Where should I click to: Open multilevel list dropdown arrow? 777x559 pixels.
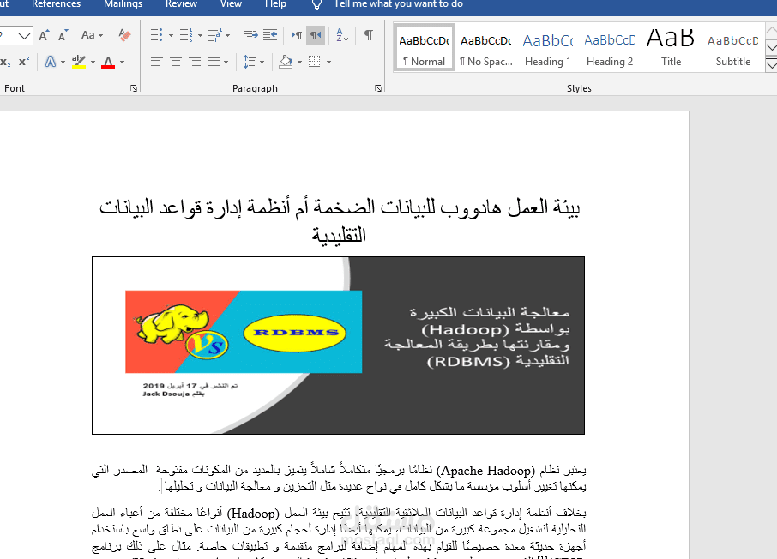coord(228,36)
